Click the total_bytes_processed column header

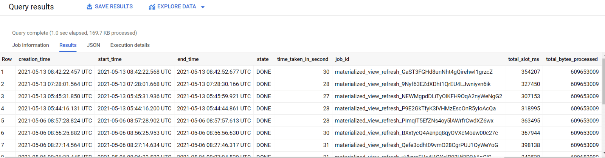tap(572, 59)
